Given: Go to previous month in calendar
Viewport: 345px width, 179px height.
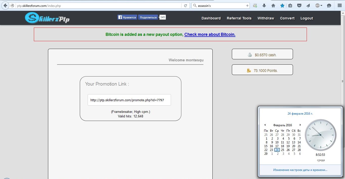Looking at the screenshot, I should pyautogui.click(x=265, y=125).
